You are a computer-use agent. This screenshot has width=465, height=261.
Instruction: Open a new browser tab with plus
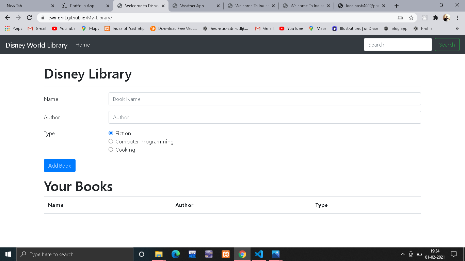point(396,6)
